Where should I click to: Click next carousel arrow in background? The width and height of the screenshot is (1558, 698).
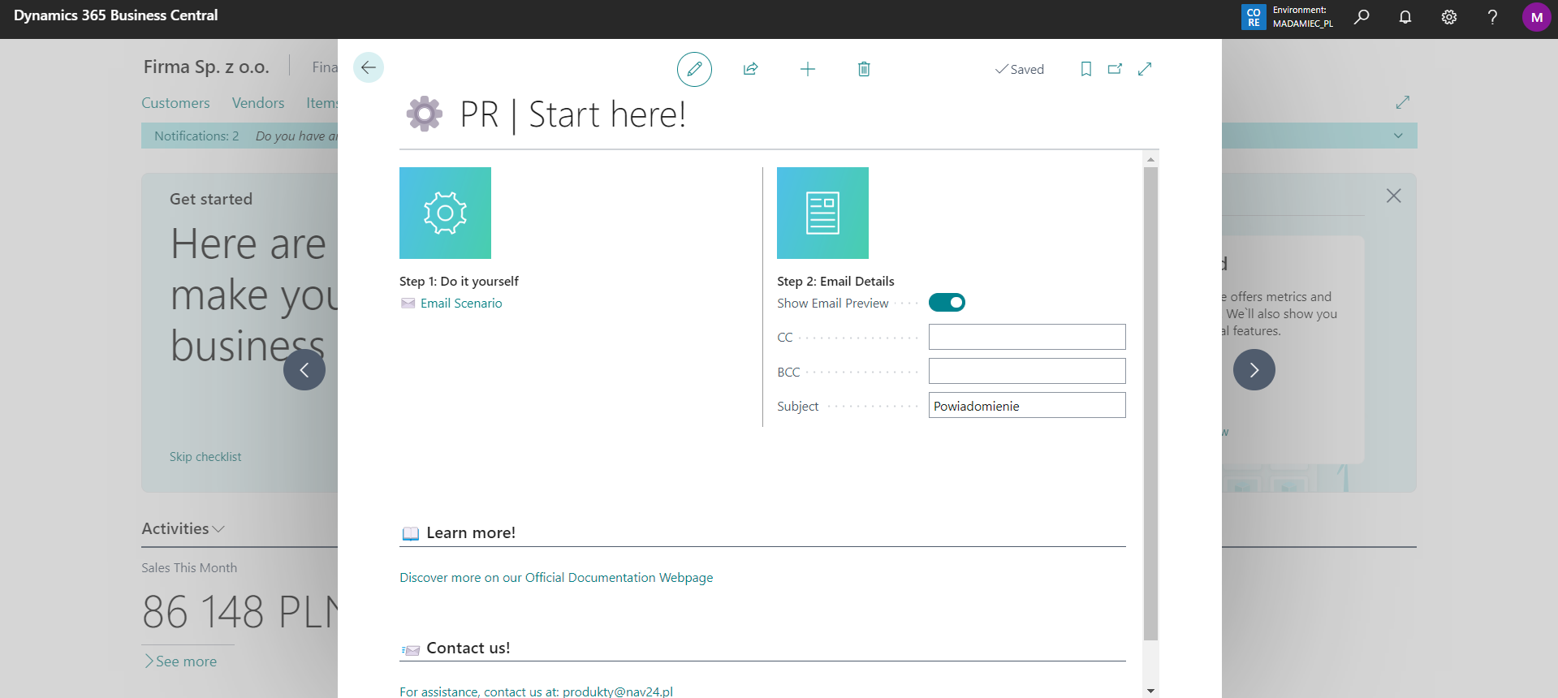(x=1254, y=369)
